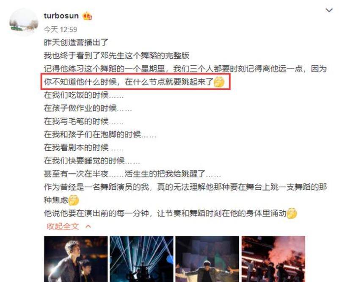342x282 pixels.
Task: Open the fourth photo with red smoke stage
Action: pyautogui.click(x=273, y=259)
